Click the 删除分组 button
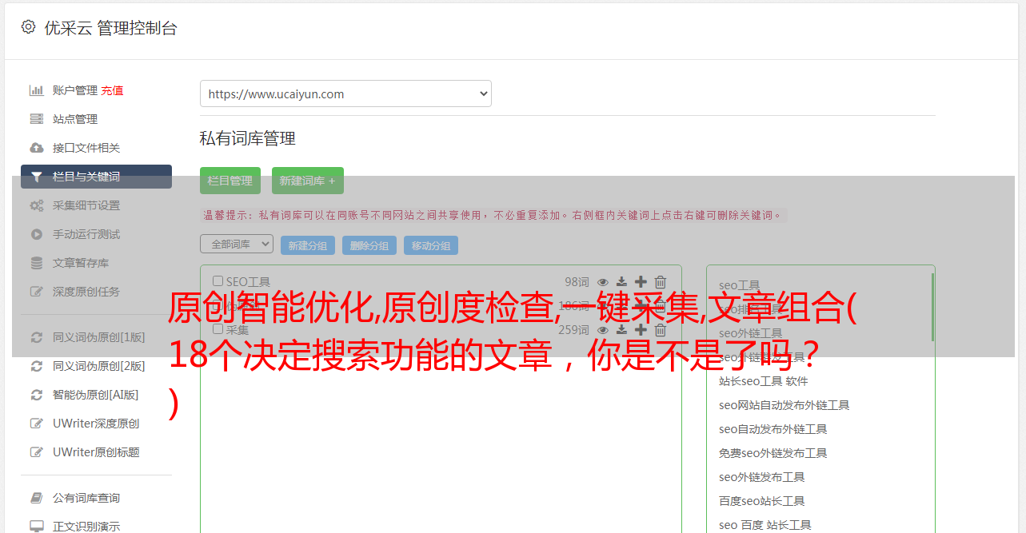Viewport: 1026px width, 533px height. pyautogui.click(x=369, y=245)
